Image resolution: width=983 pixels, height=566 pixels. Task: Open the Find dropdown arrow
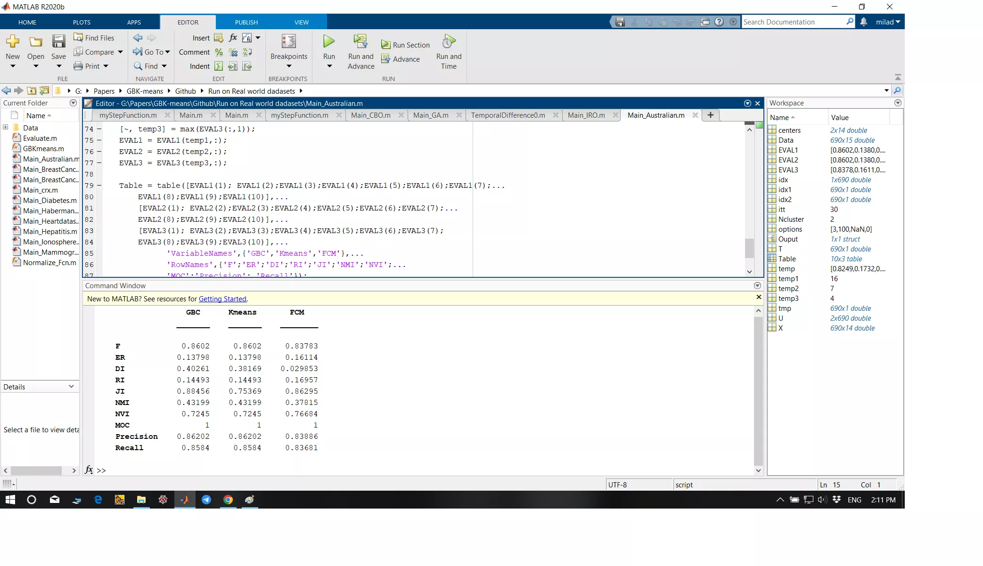(164, 66)
